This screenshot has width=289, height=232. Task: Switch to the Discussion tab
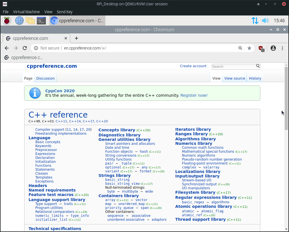point(45,78)
